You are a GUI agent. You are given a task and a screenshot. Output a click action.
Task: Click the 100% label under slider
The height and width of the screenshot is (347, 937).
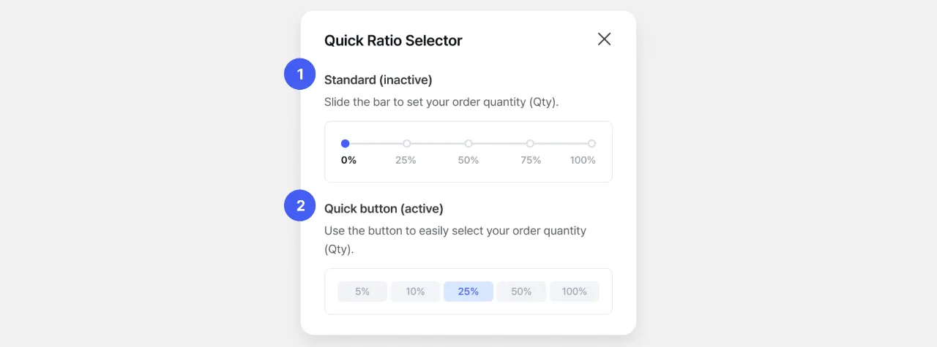pos(583,160)
